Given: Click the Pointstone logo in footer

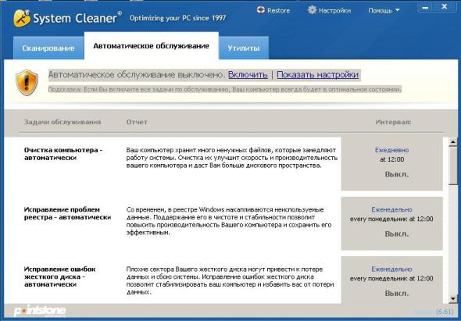Looking at the screenshot, I should pyautogui.click(x=40, y=311).
